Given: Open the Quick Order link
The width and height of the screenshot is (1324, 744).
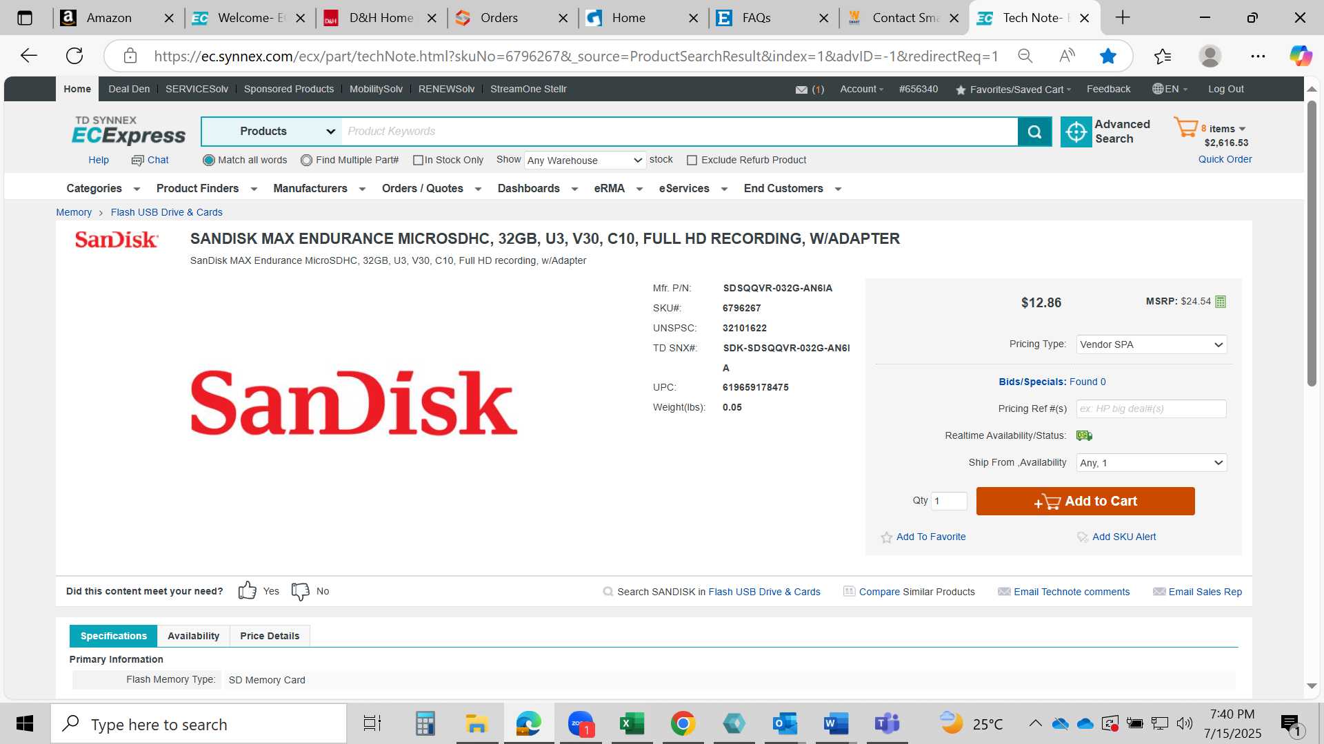Looking at the screenshot, I should pyautogui.click(x=1225, y=159).
